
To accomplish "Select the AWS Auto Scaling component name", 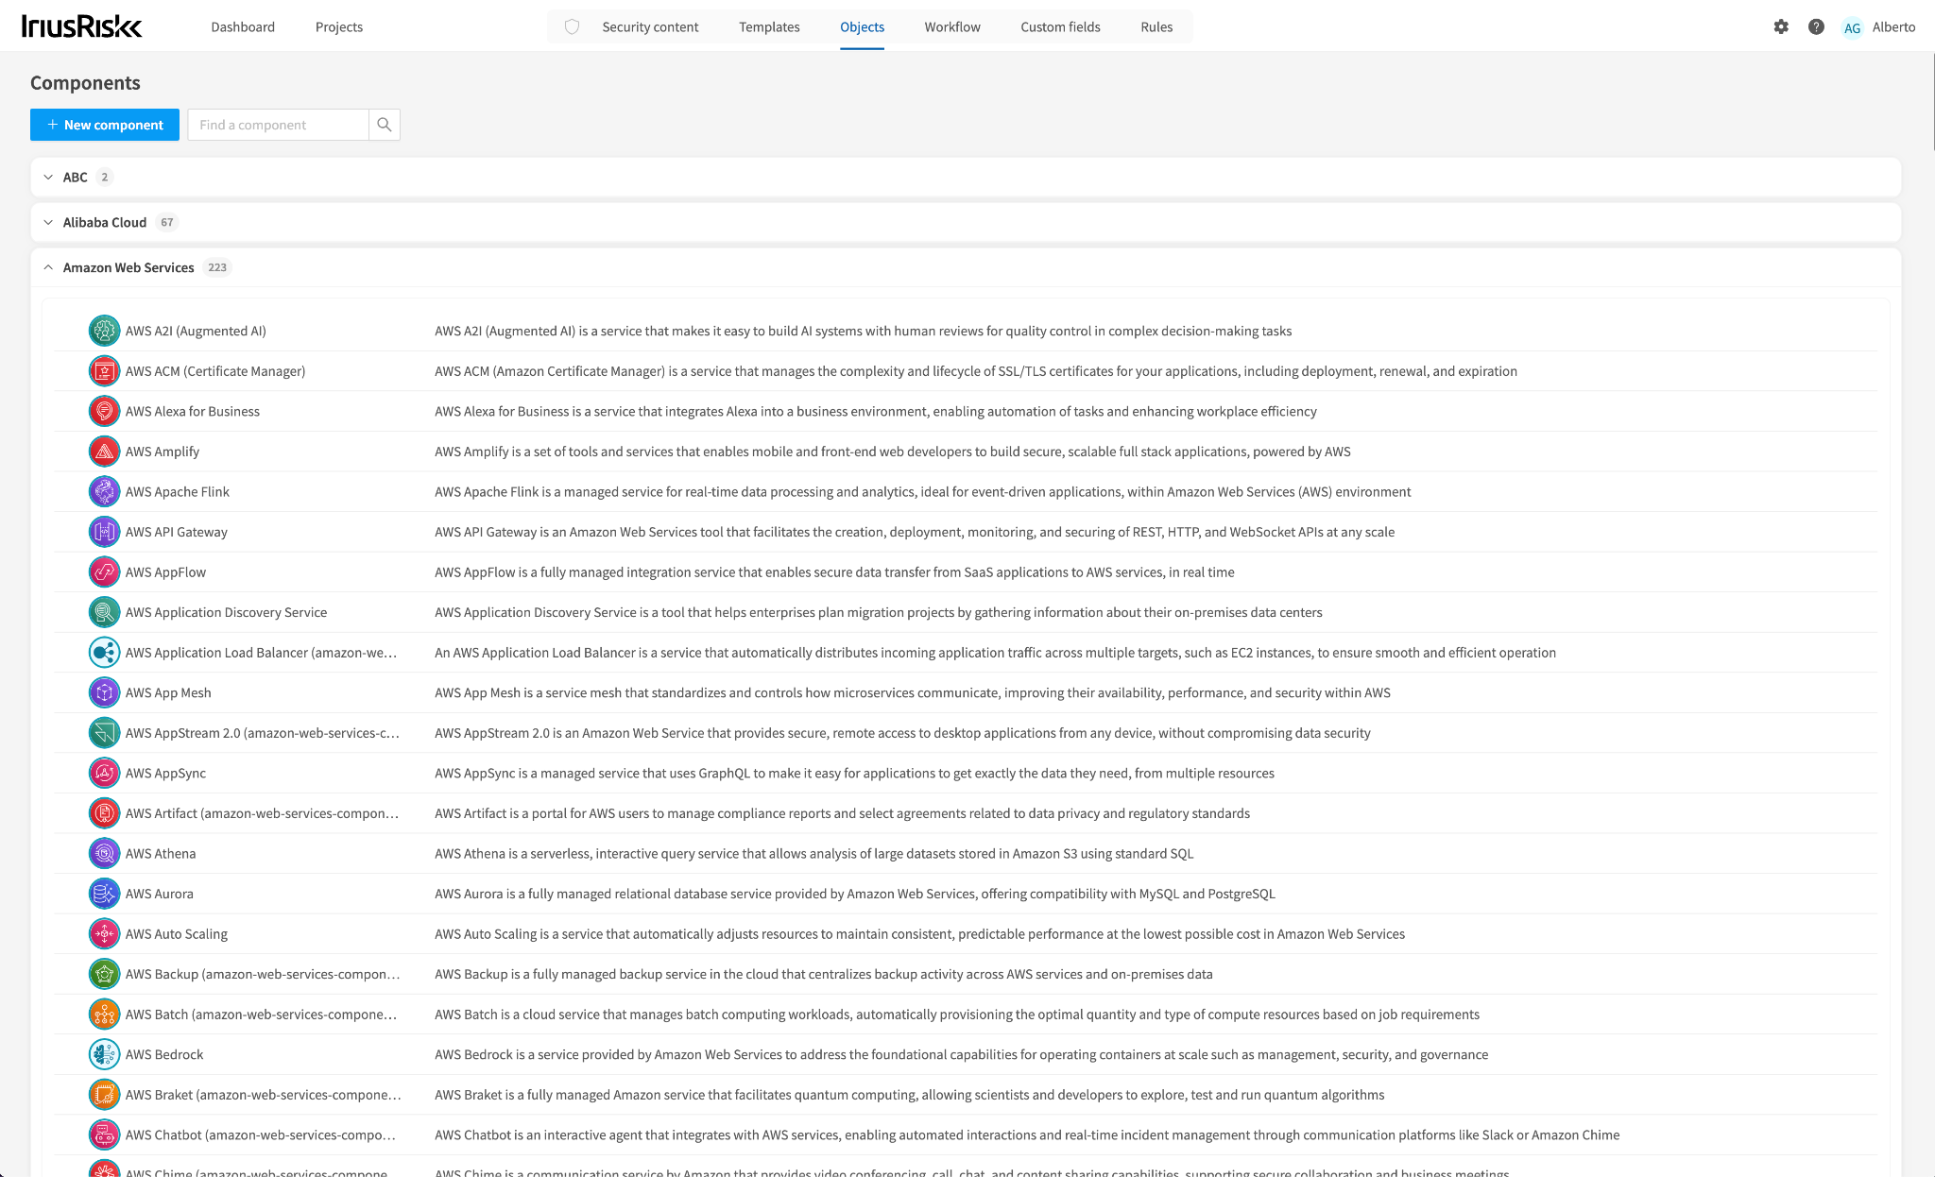I will point(177,933).
